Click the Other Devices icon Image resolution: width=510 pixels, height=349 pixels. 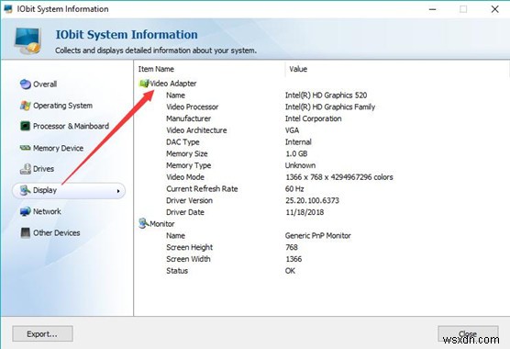(x=25, y=232)
